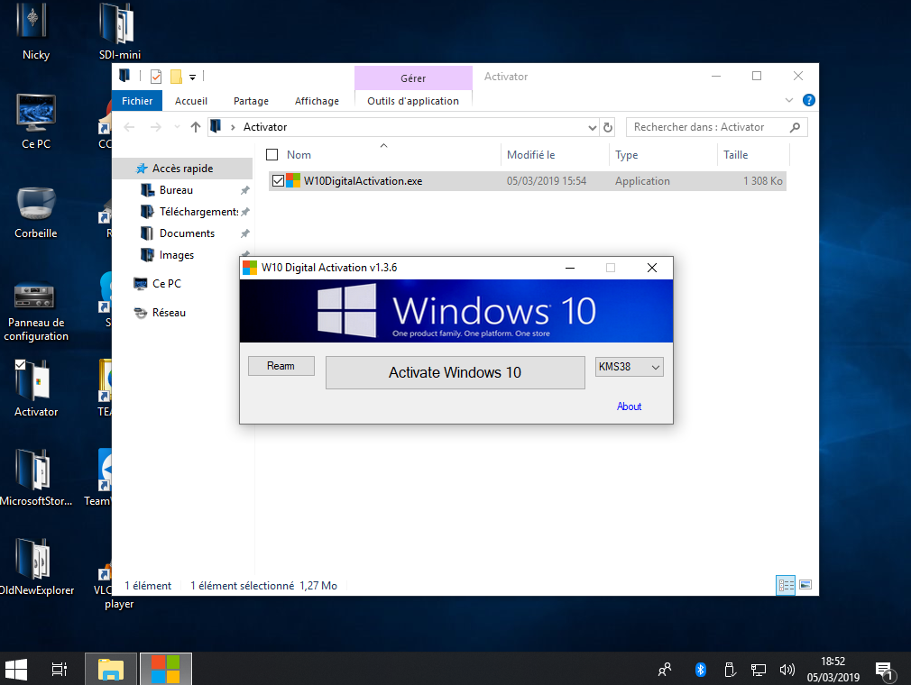Open the Explorer help question mark icon
Screen dimensions: 911x685
point(808,100)
